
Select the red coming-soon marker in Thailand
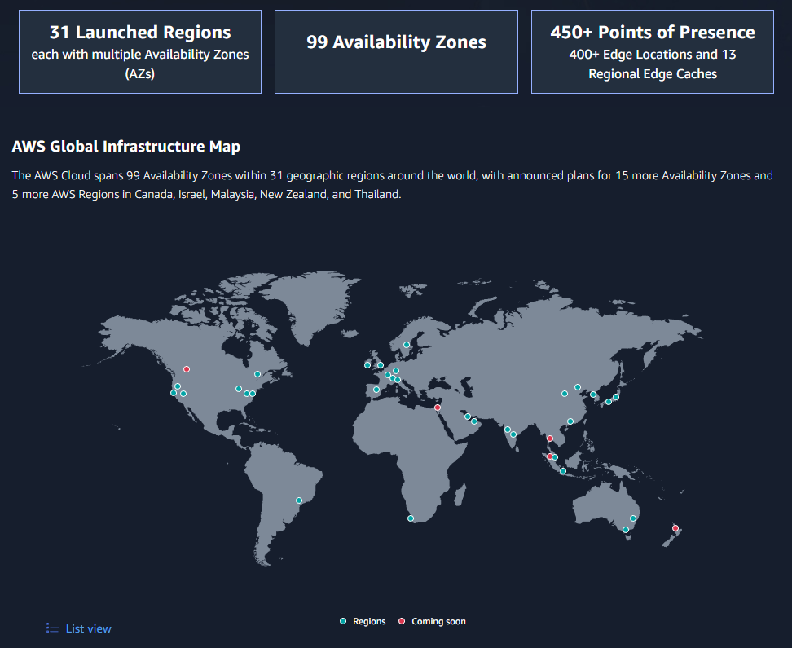550,439
